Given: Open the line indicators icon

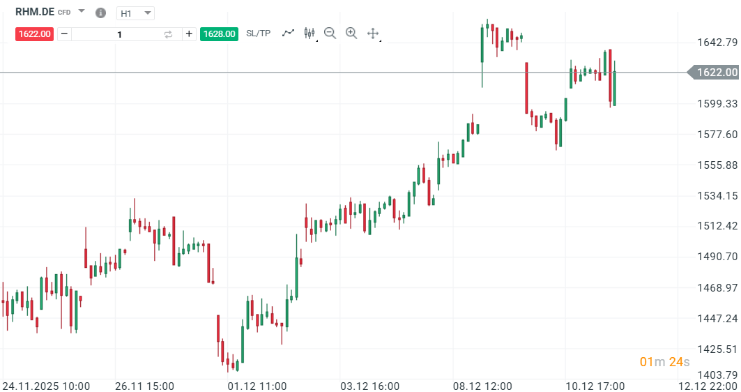Looking at the screenshot, I should pyautogui.click(x=288, y=33).
